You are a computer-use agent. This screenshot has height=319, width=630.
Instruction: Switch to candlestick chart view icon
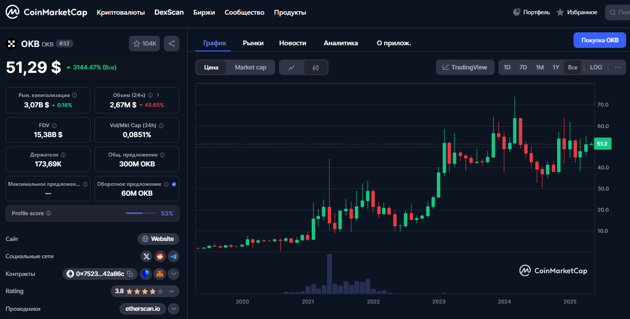coord(316,67)
